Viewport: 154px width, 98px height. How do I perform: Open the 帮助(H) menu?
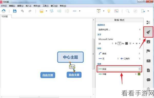pos(63,6)
